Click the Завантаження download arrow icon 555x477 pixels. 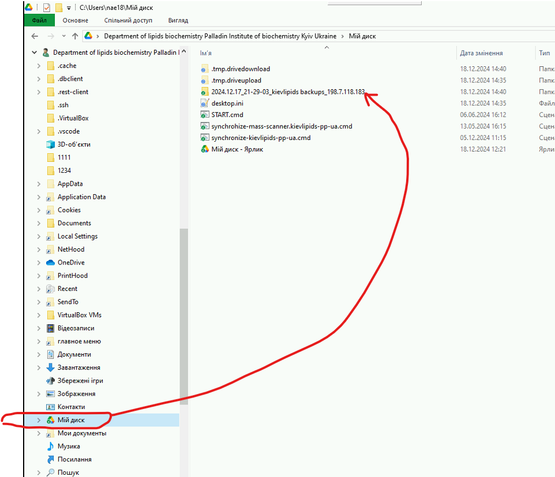50,368
